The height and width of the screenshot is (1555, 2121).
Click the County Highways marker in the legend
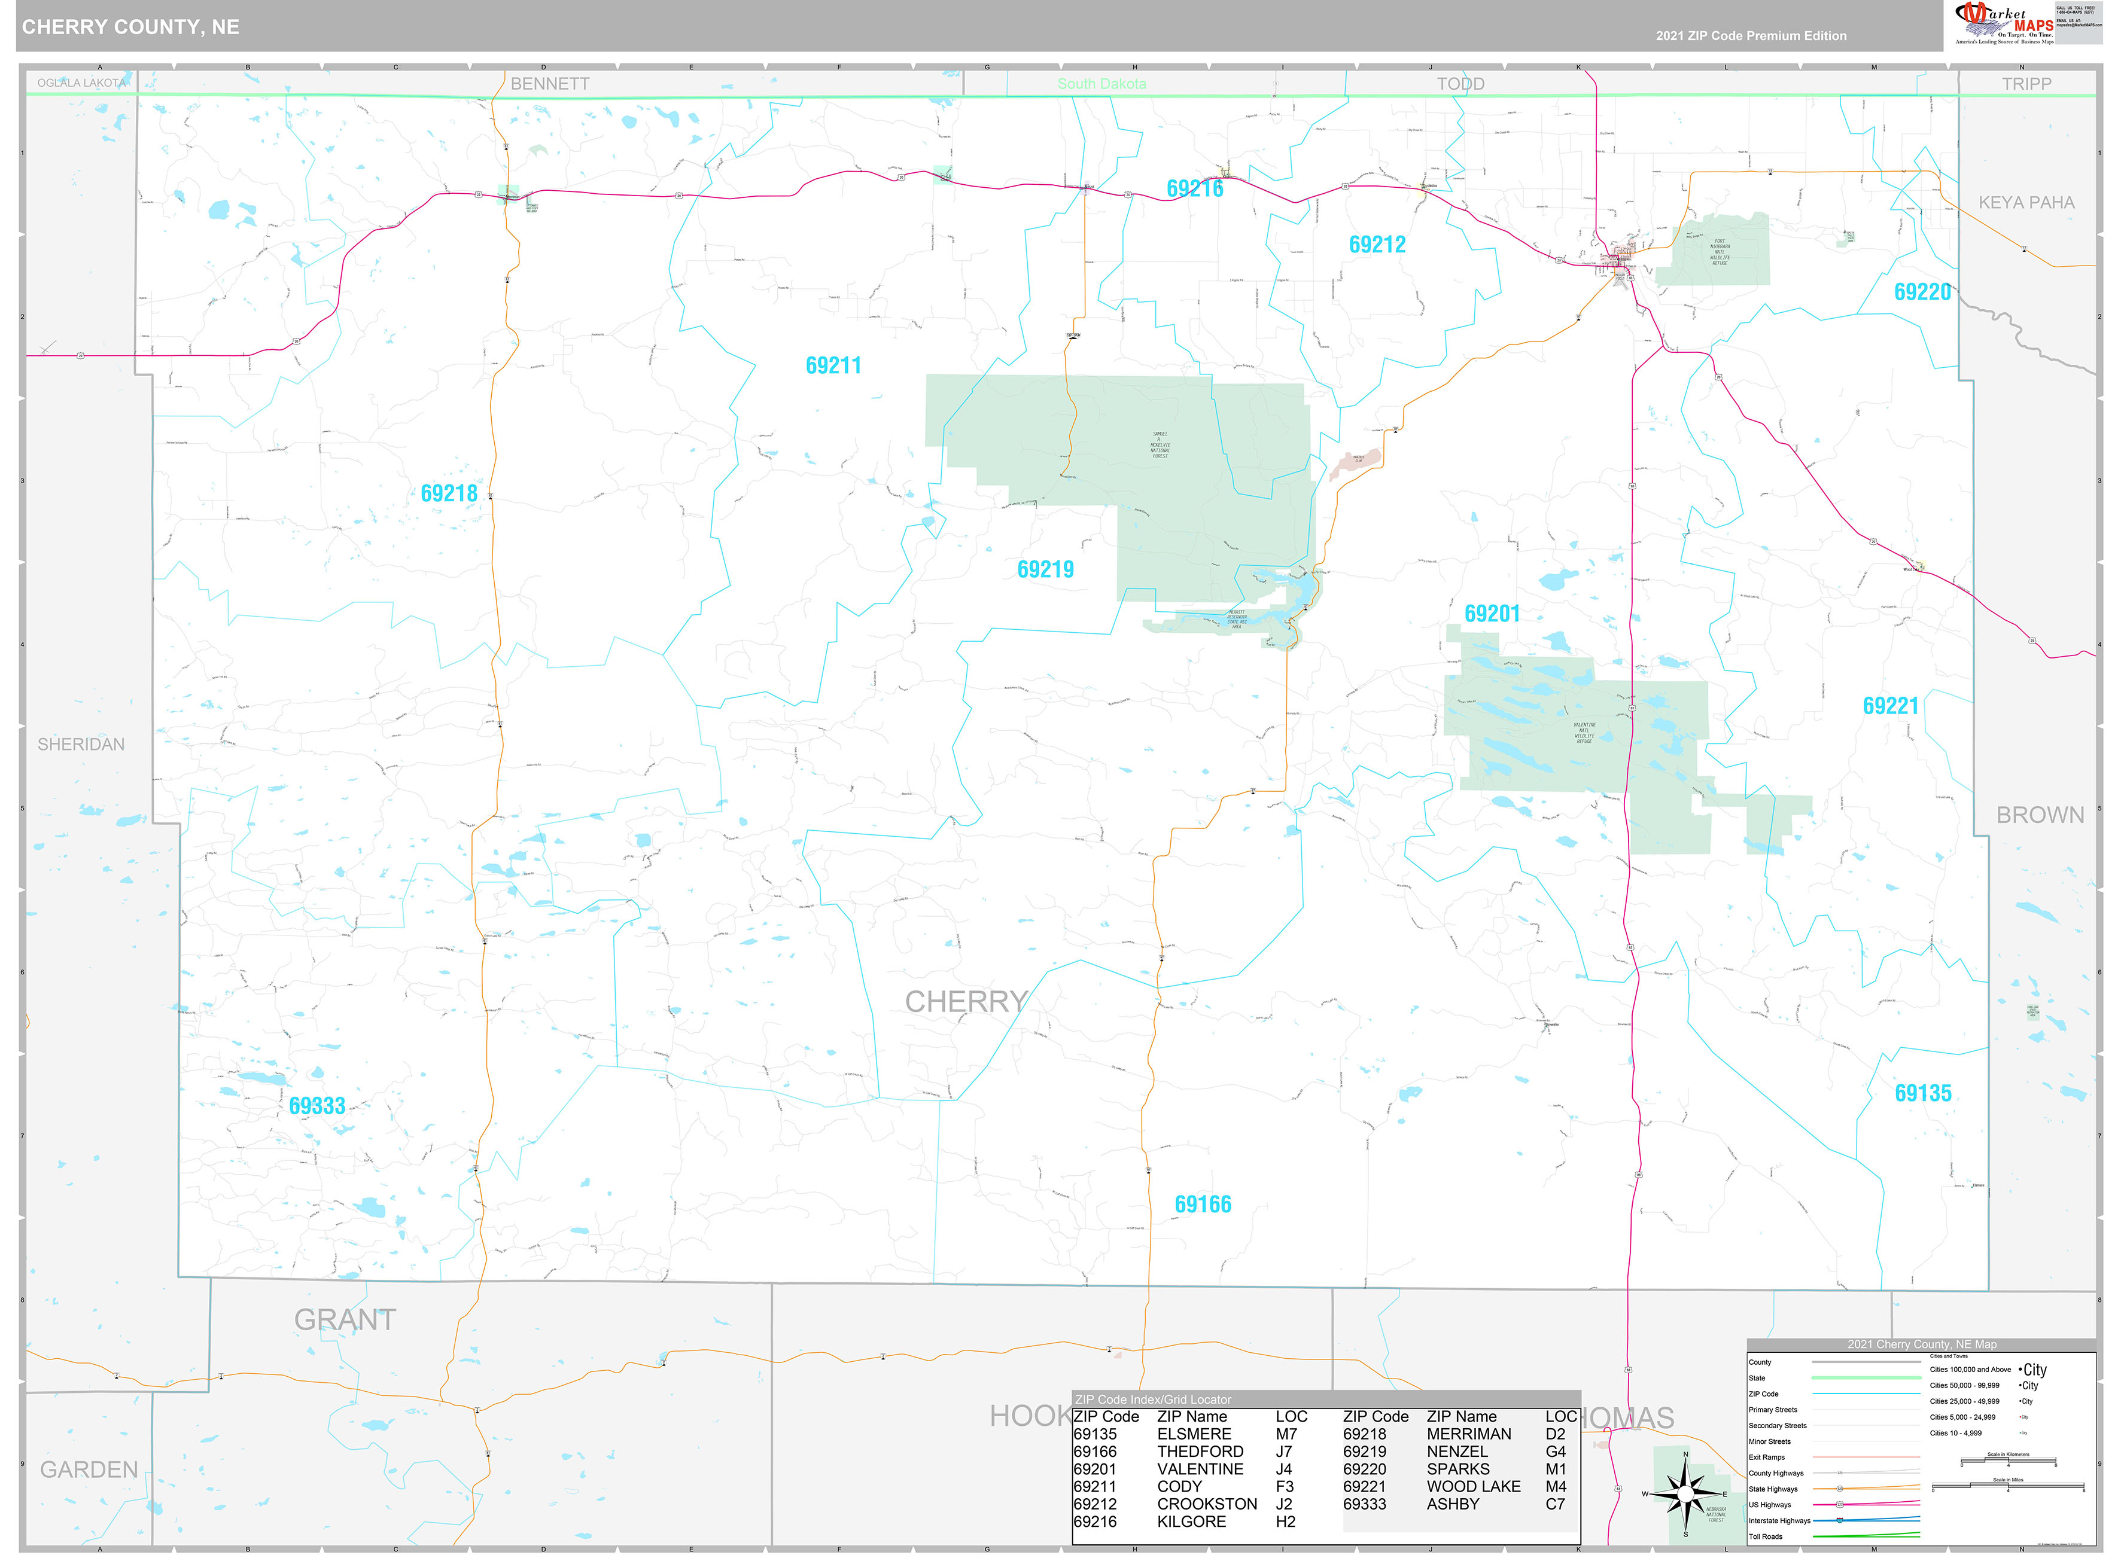[1840, 1473]
